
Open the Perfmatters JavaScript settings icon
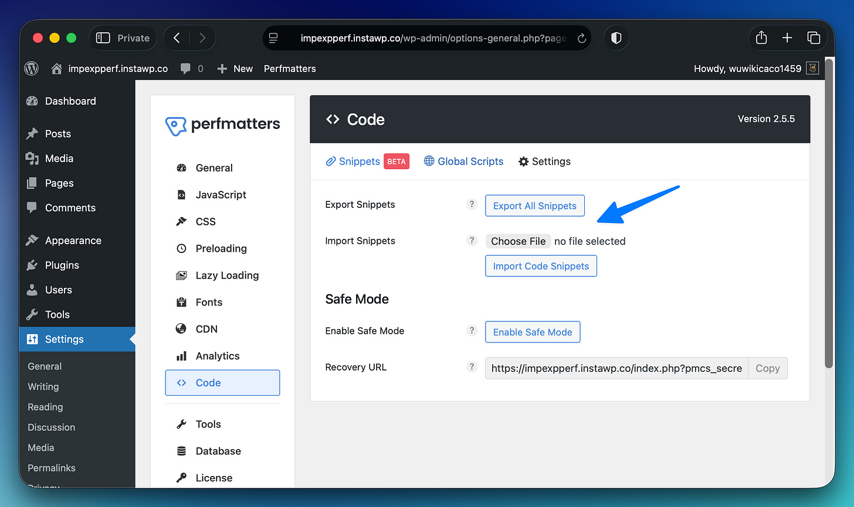pos(182,194)
